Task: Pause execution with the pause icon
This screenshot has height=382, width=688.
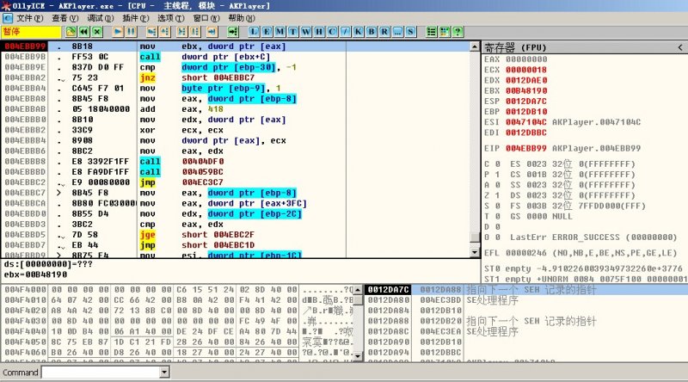Action: (x=131, y=32)
